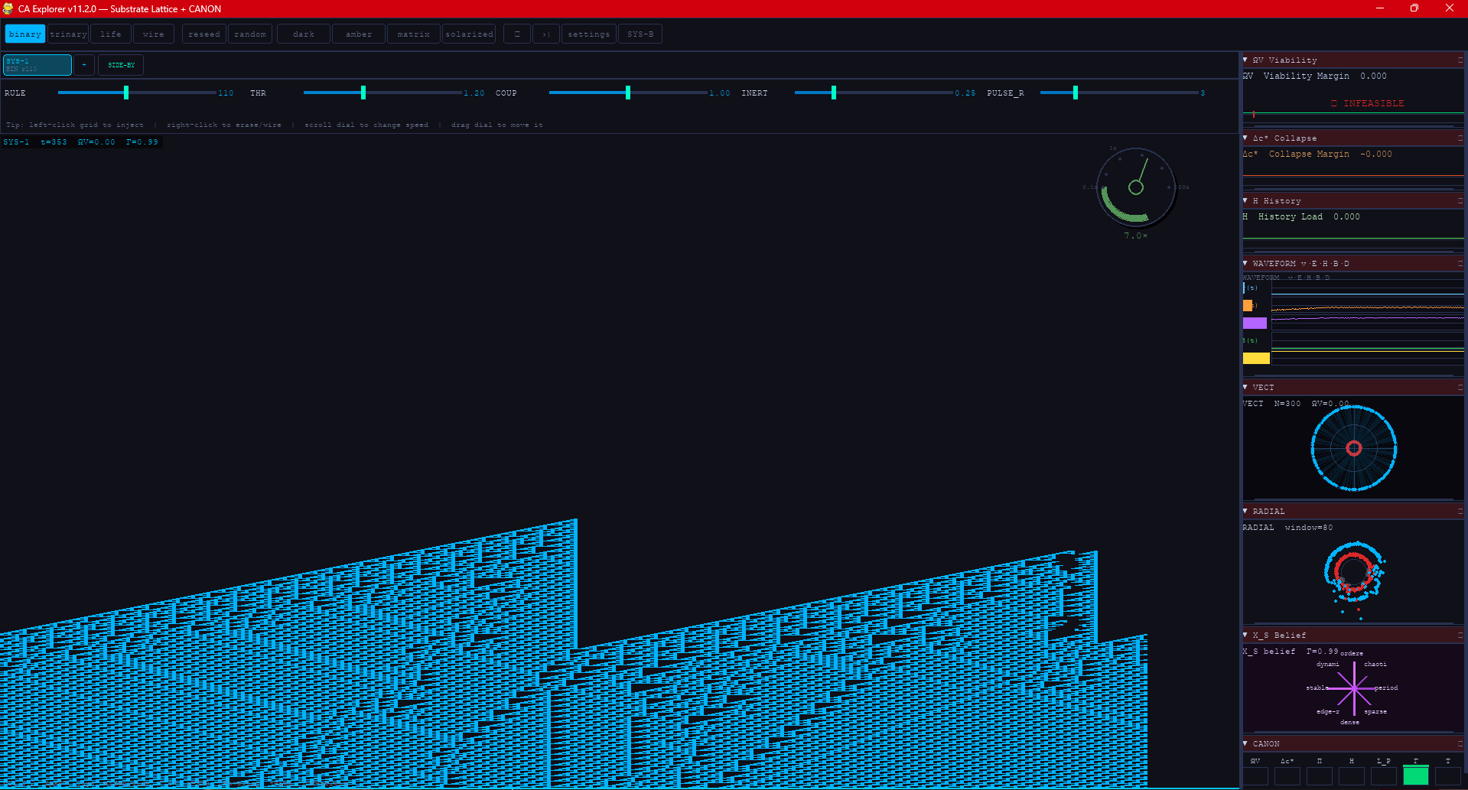
Task: Click the INFEASIBLE status label
Action: point(1368,103)
